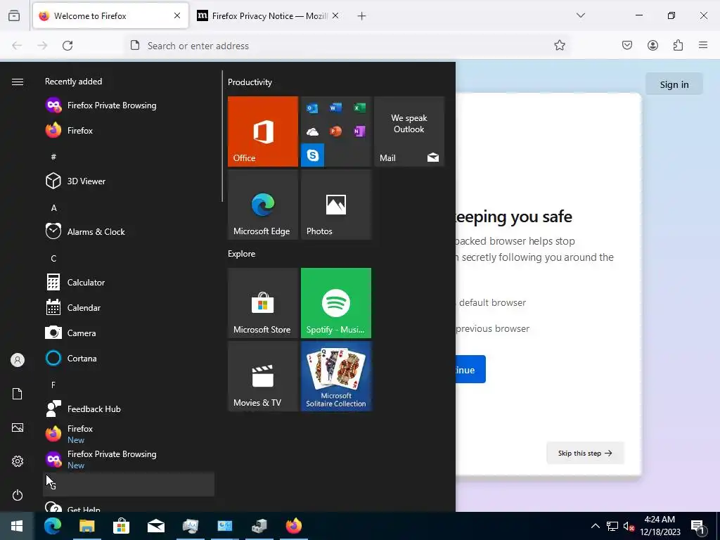Open Documents from the Start sidebar
This screenshot has width=720, height=540.
18,394
